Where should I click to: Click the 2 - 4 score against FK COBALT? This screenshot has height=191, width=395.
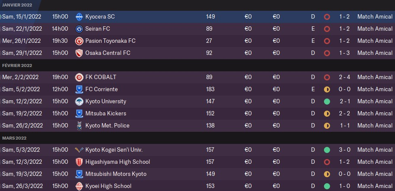coord(344,77)
